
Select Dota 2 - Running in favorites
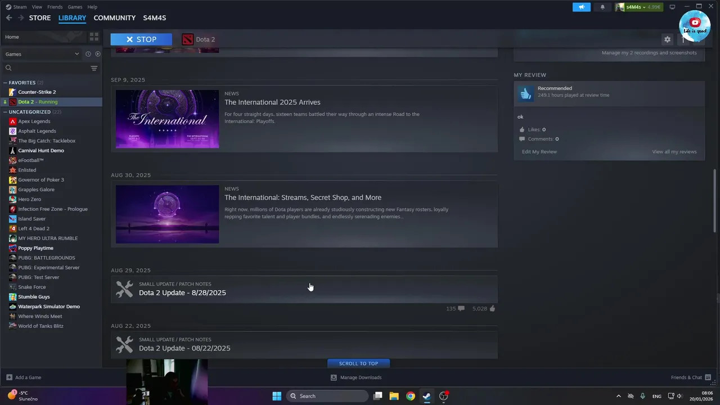(51, 102)
